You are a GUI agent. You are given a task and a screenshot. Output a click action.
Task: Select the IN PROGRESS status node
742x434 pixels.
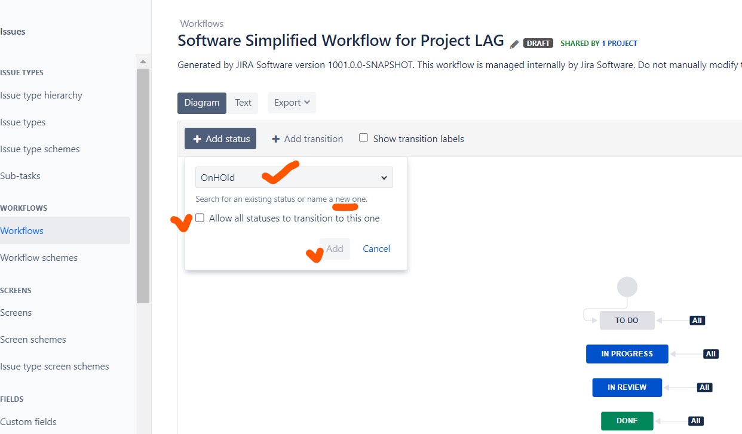(627, 354)
